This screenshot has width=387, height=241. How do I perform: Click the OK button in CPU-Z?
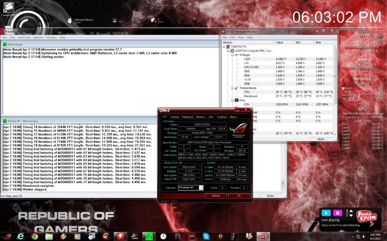(x=239, y=195)
